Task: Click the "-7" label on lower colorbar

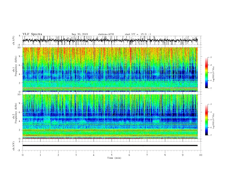Action: [x=210, y=135]
